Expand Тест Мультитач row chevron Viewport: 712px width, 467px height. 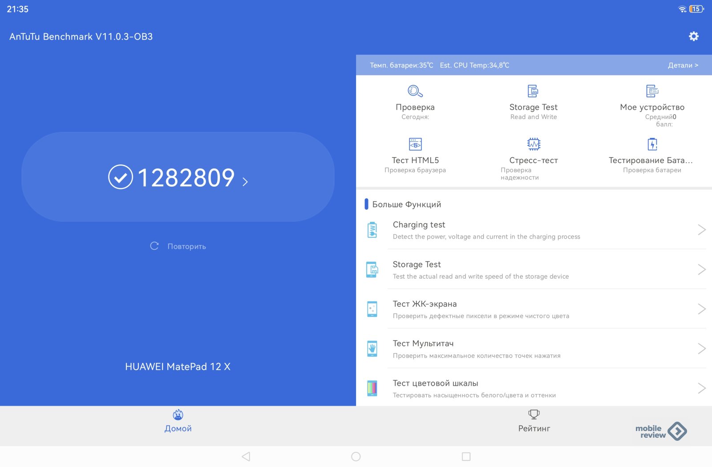coord(701,349)
